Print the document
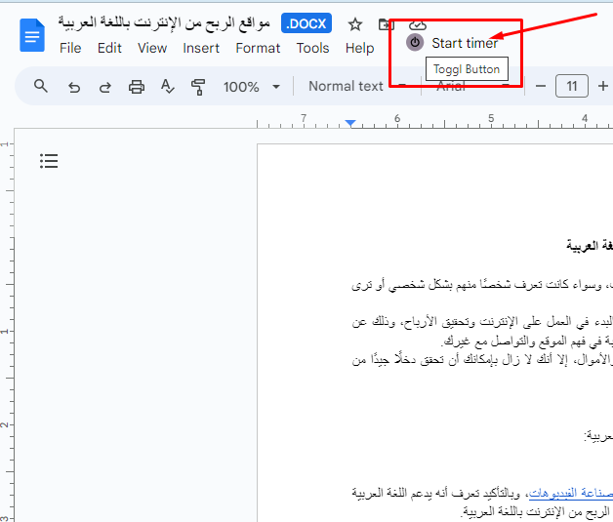Image resolution: width=613 pixels, height=522 pixels. click(137, 86)
